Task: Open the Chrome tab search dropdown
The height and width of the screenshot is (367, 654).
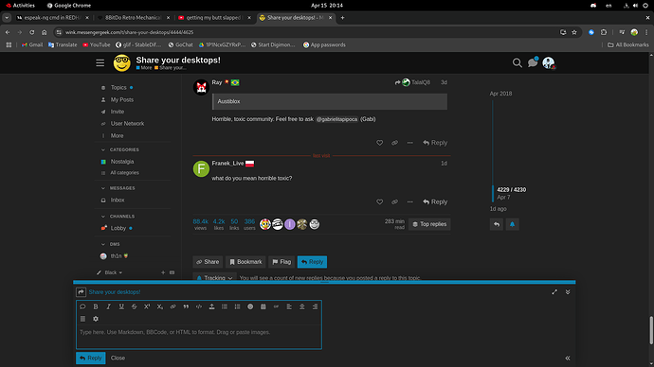Action: tap(7, 17)
